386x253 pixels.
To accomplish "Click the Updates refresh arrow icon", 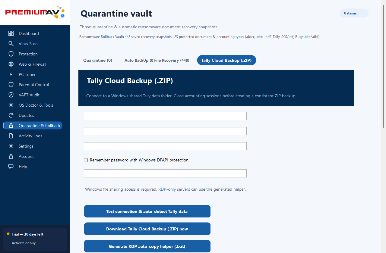I will click(x=11, y=115).
